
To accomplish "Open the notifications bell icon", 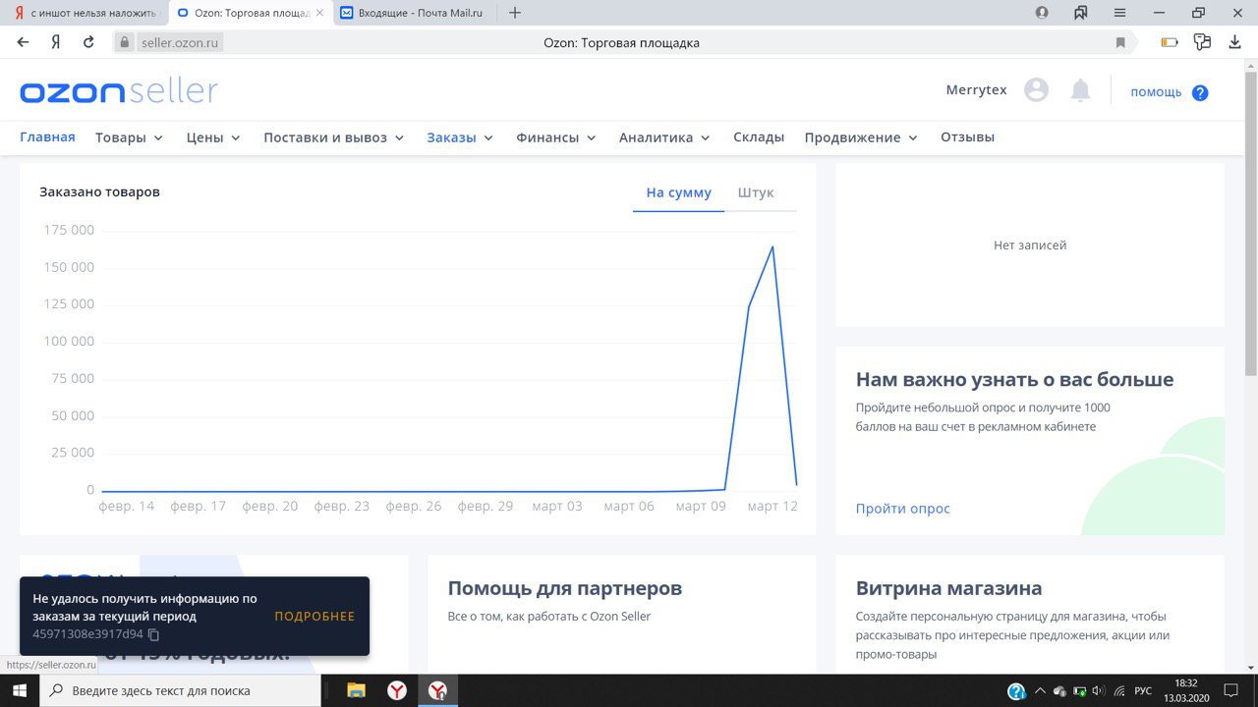I will [1080, 90].
